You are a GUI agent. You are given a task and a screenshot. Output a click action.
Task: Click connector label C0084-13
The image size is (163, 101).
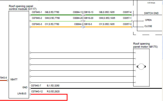pyautogui.click(x=78, y=12)
